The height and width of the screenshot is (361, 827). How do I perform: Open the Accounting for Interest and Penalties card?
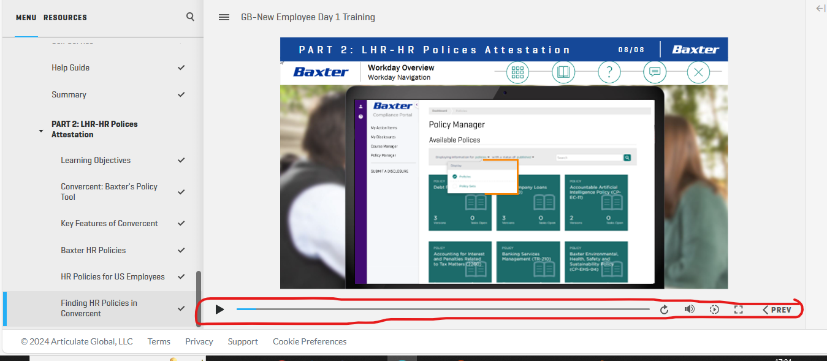tap(460, 262)
